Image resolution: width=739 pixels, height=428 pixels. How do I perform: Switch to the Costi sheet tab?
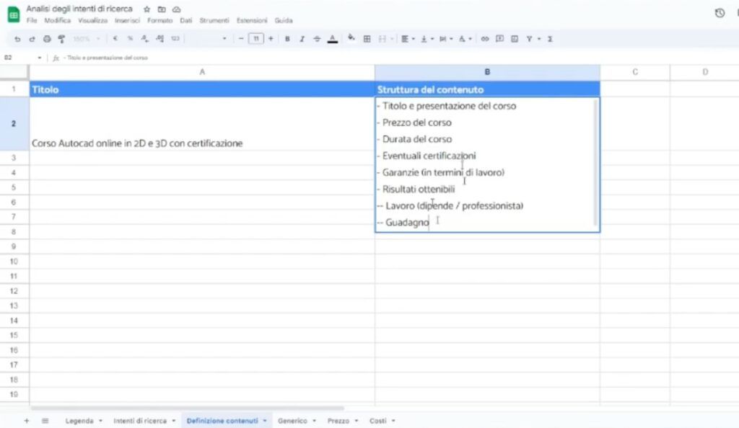(x=377, y=421)
